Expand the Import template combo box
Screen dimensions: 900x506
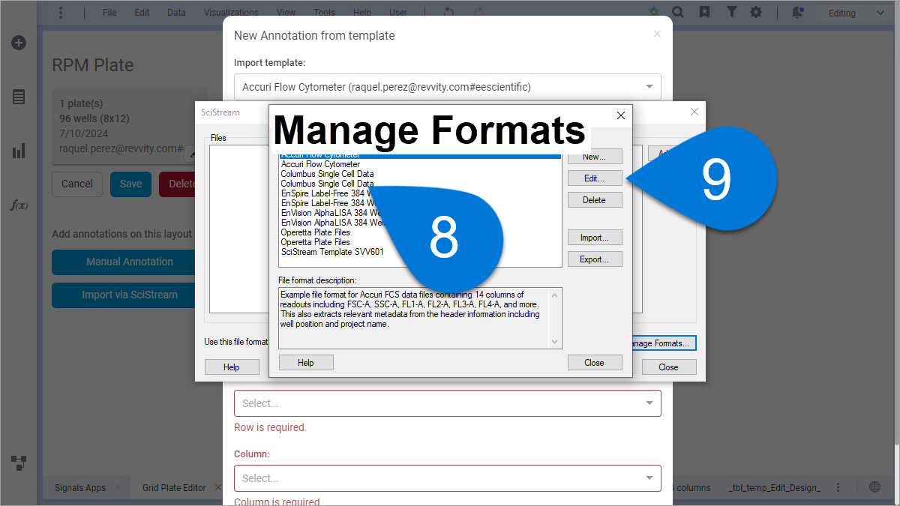(448, 87)
